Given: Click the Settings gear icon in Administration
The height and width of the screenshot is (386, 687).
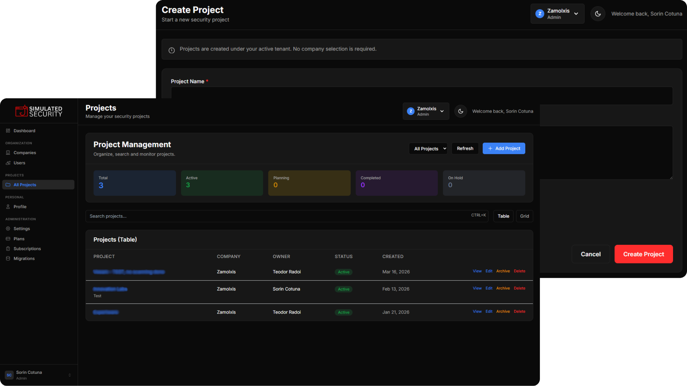Looking at the screenshot, I should [8, 229].
